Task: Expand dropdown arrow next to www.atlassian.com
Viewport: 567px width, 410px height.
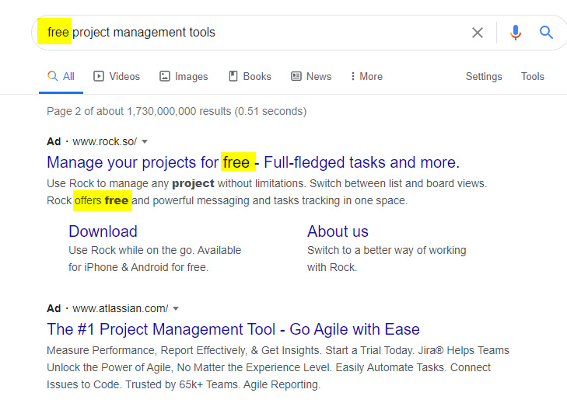Action: (176, 309)
